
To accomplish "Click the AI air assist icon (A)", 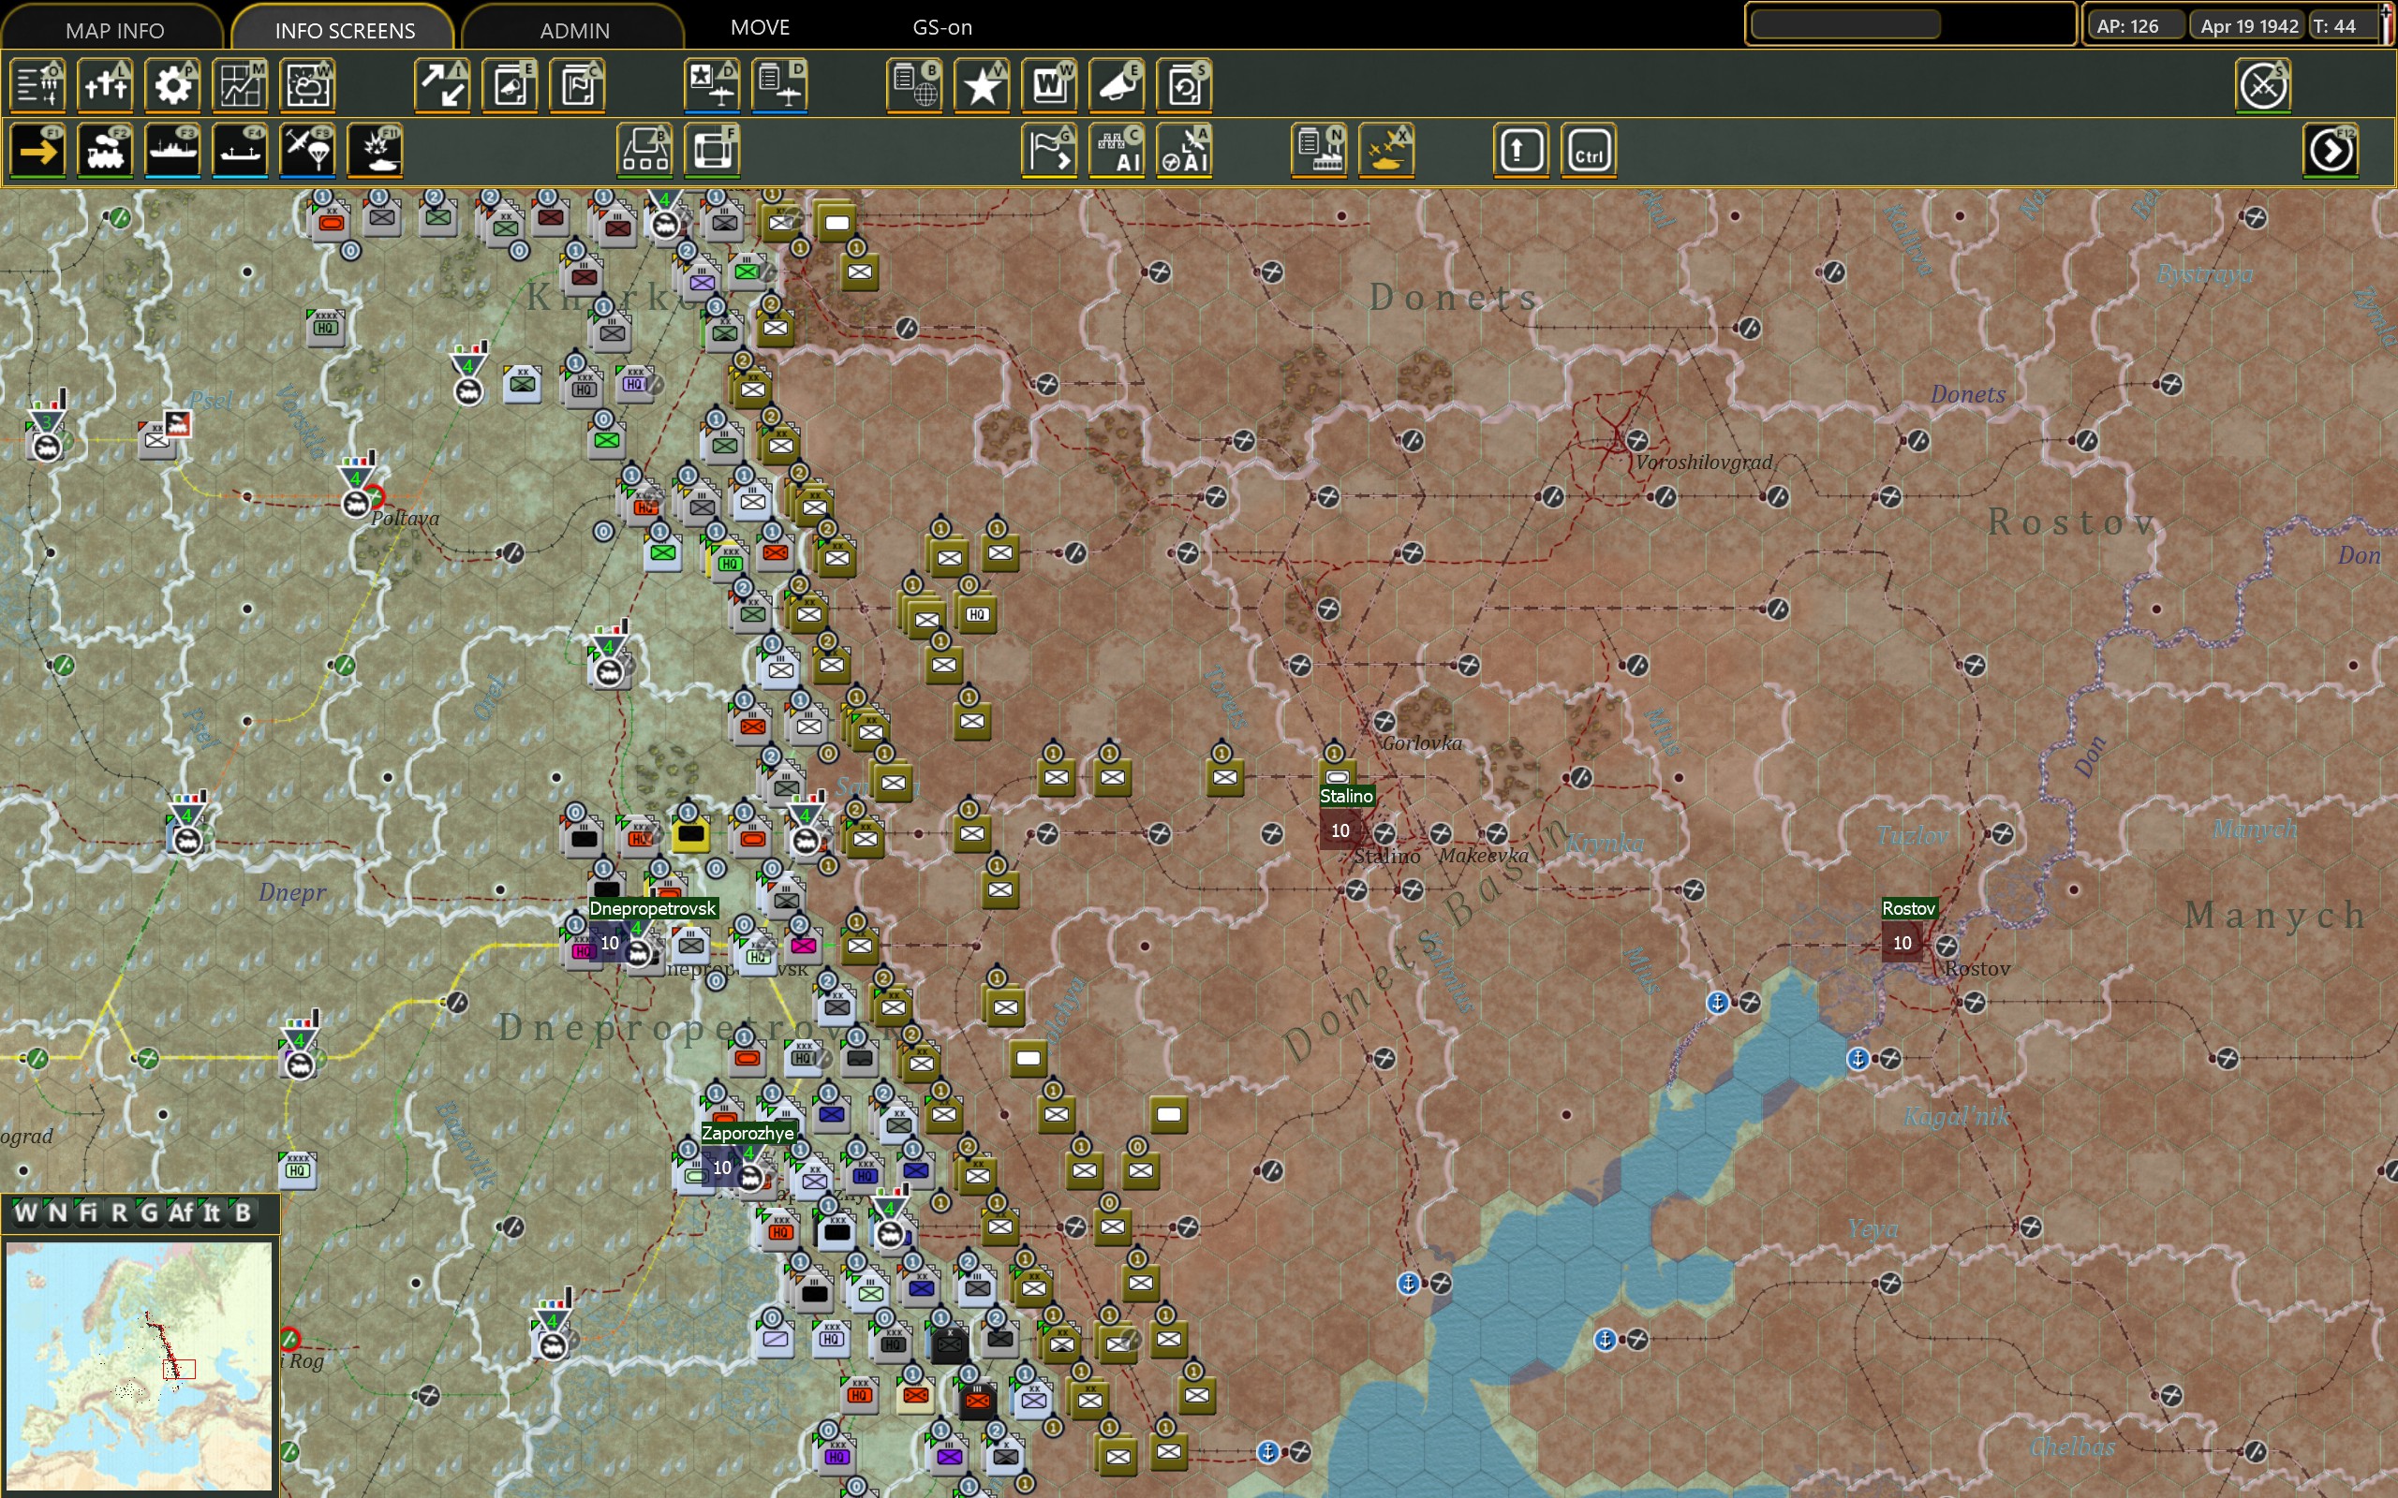I will [1185, 152].
